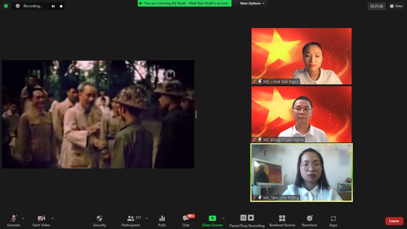Click the pin icon on Đồng Phước Nghĩa's tile
Image resolution: width=407 pixels, height=229 pixels.
pyautogui.click(x=260, y=140)
